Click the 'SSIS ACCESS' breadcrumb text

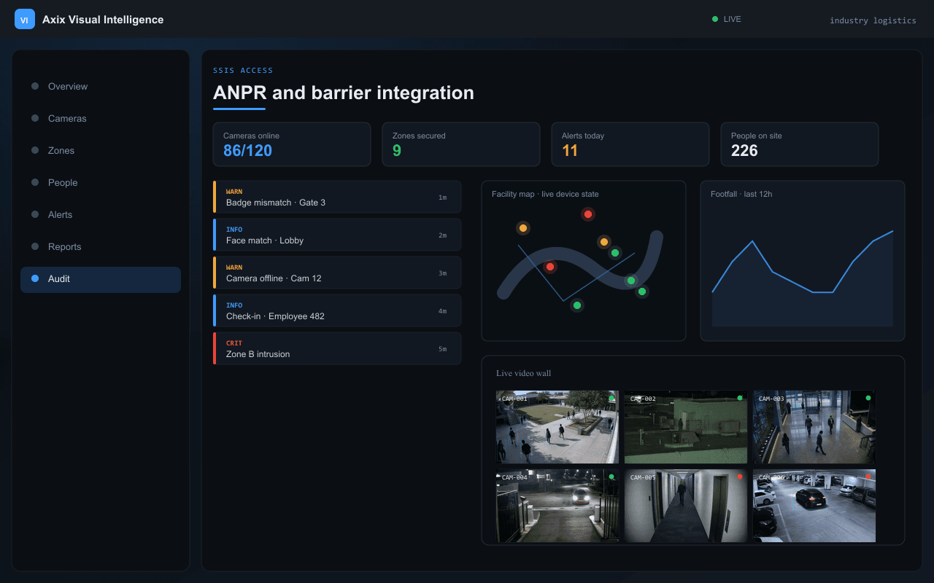click(x=243, y=71)
